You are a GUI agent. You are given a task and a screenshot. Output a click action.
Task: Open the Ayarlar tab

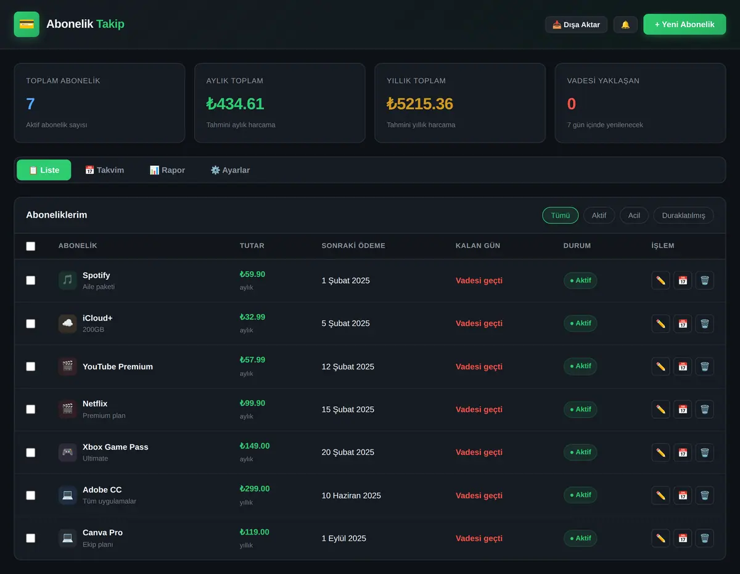click(x=230, y=170)
